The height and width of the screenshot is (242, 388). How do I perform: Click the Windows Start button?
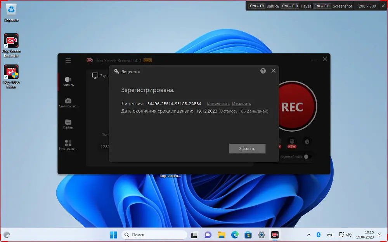(113, 235)
